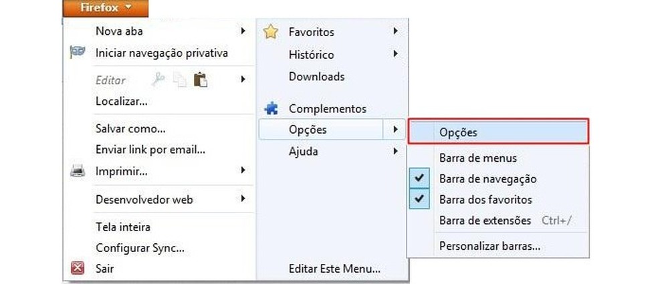The height and width of the screenshot is (284, 658).
Task: Click the red X Sair icon
Action: pyautogui.click(x=78, y=269)
